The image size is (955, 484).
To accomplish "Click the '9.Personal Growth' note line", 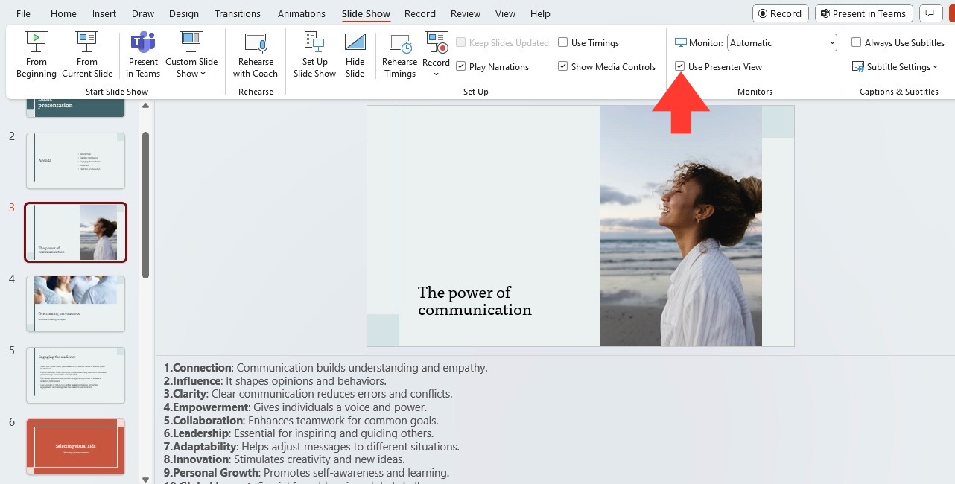I will point(306,473).
